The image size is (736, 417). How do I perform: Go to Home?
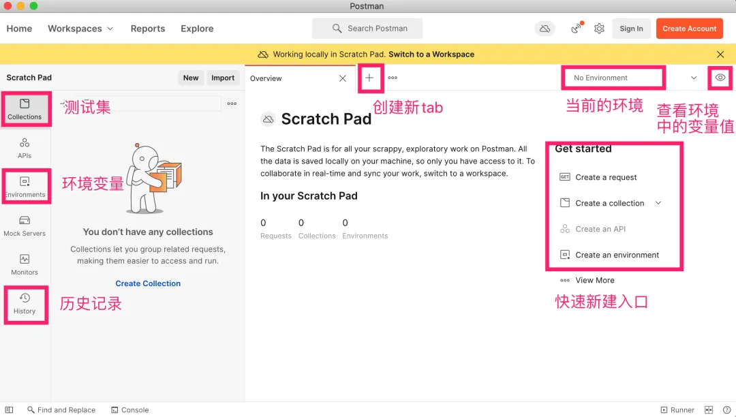click(x=19, y=29)
